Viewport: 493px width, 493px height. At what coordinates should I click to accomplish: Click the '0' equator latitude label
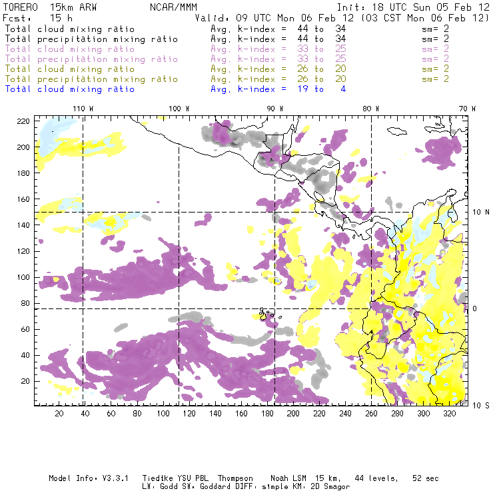[x=475, y=308]
